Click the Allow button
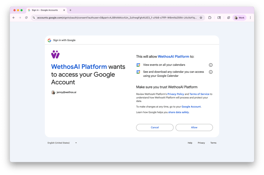264x175 pixels. click(194, 127)
